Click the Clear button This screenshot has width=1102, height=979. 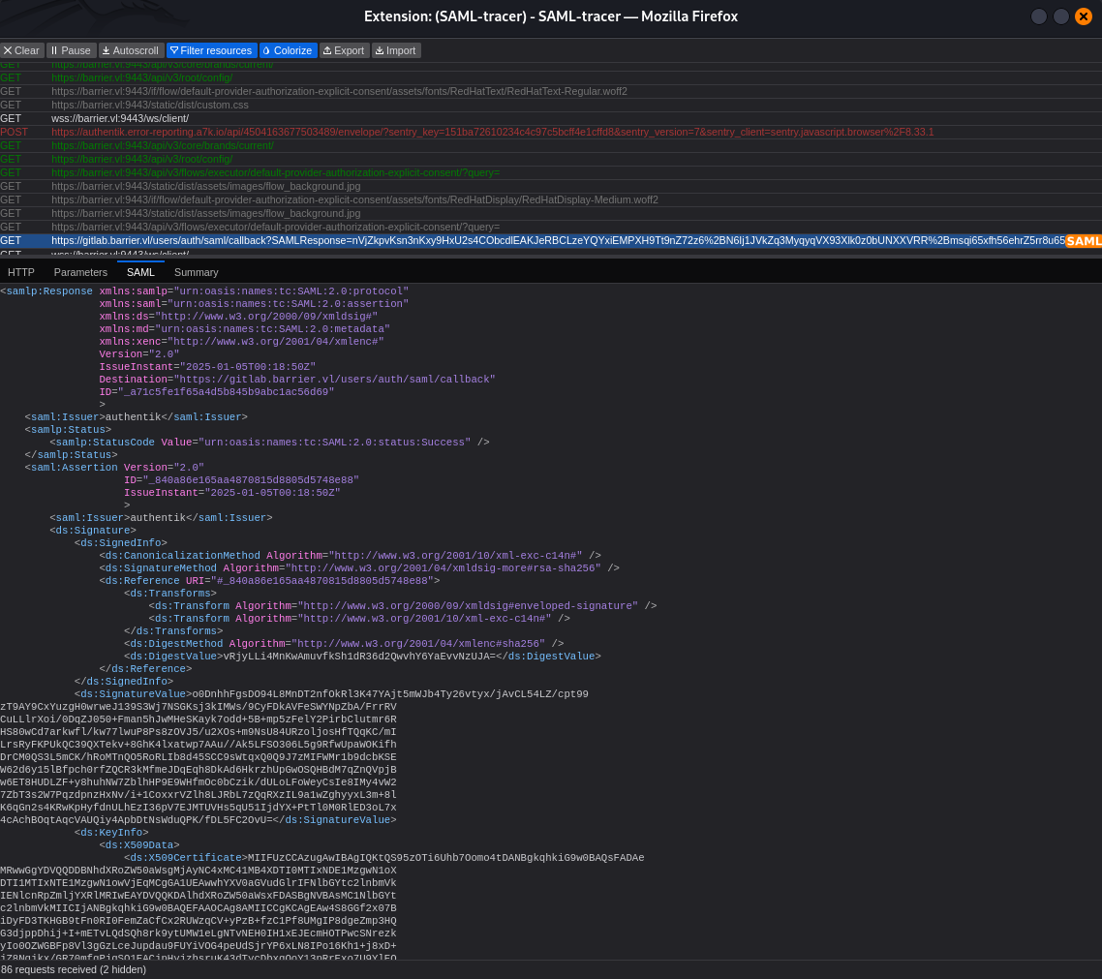[21, 50]
